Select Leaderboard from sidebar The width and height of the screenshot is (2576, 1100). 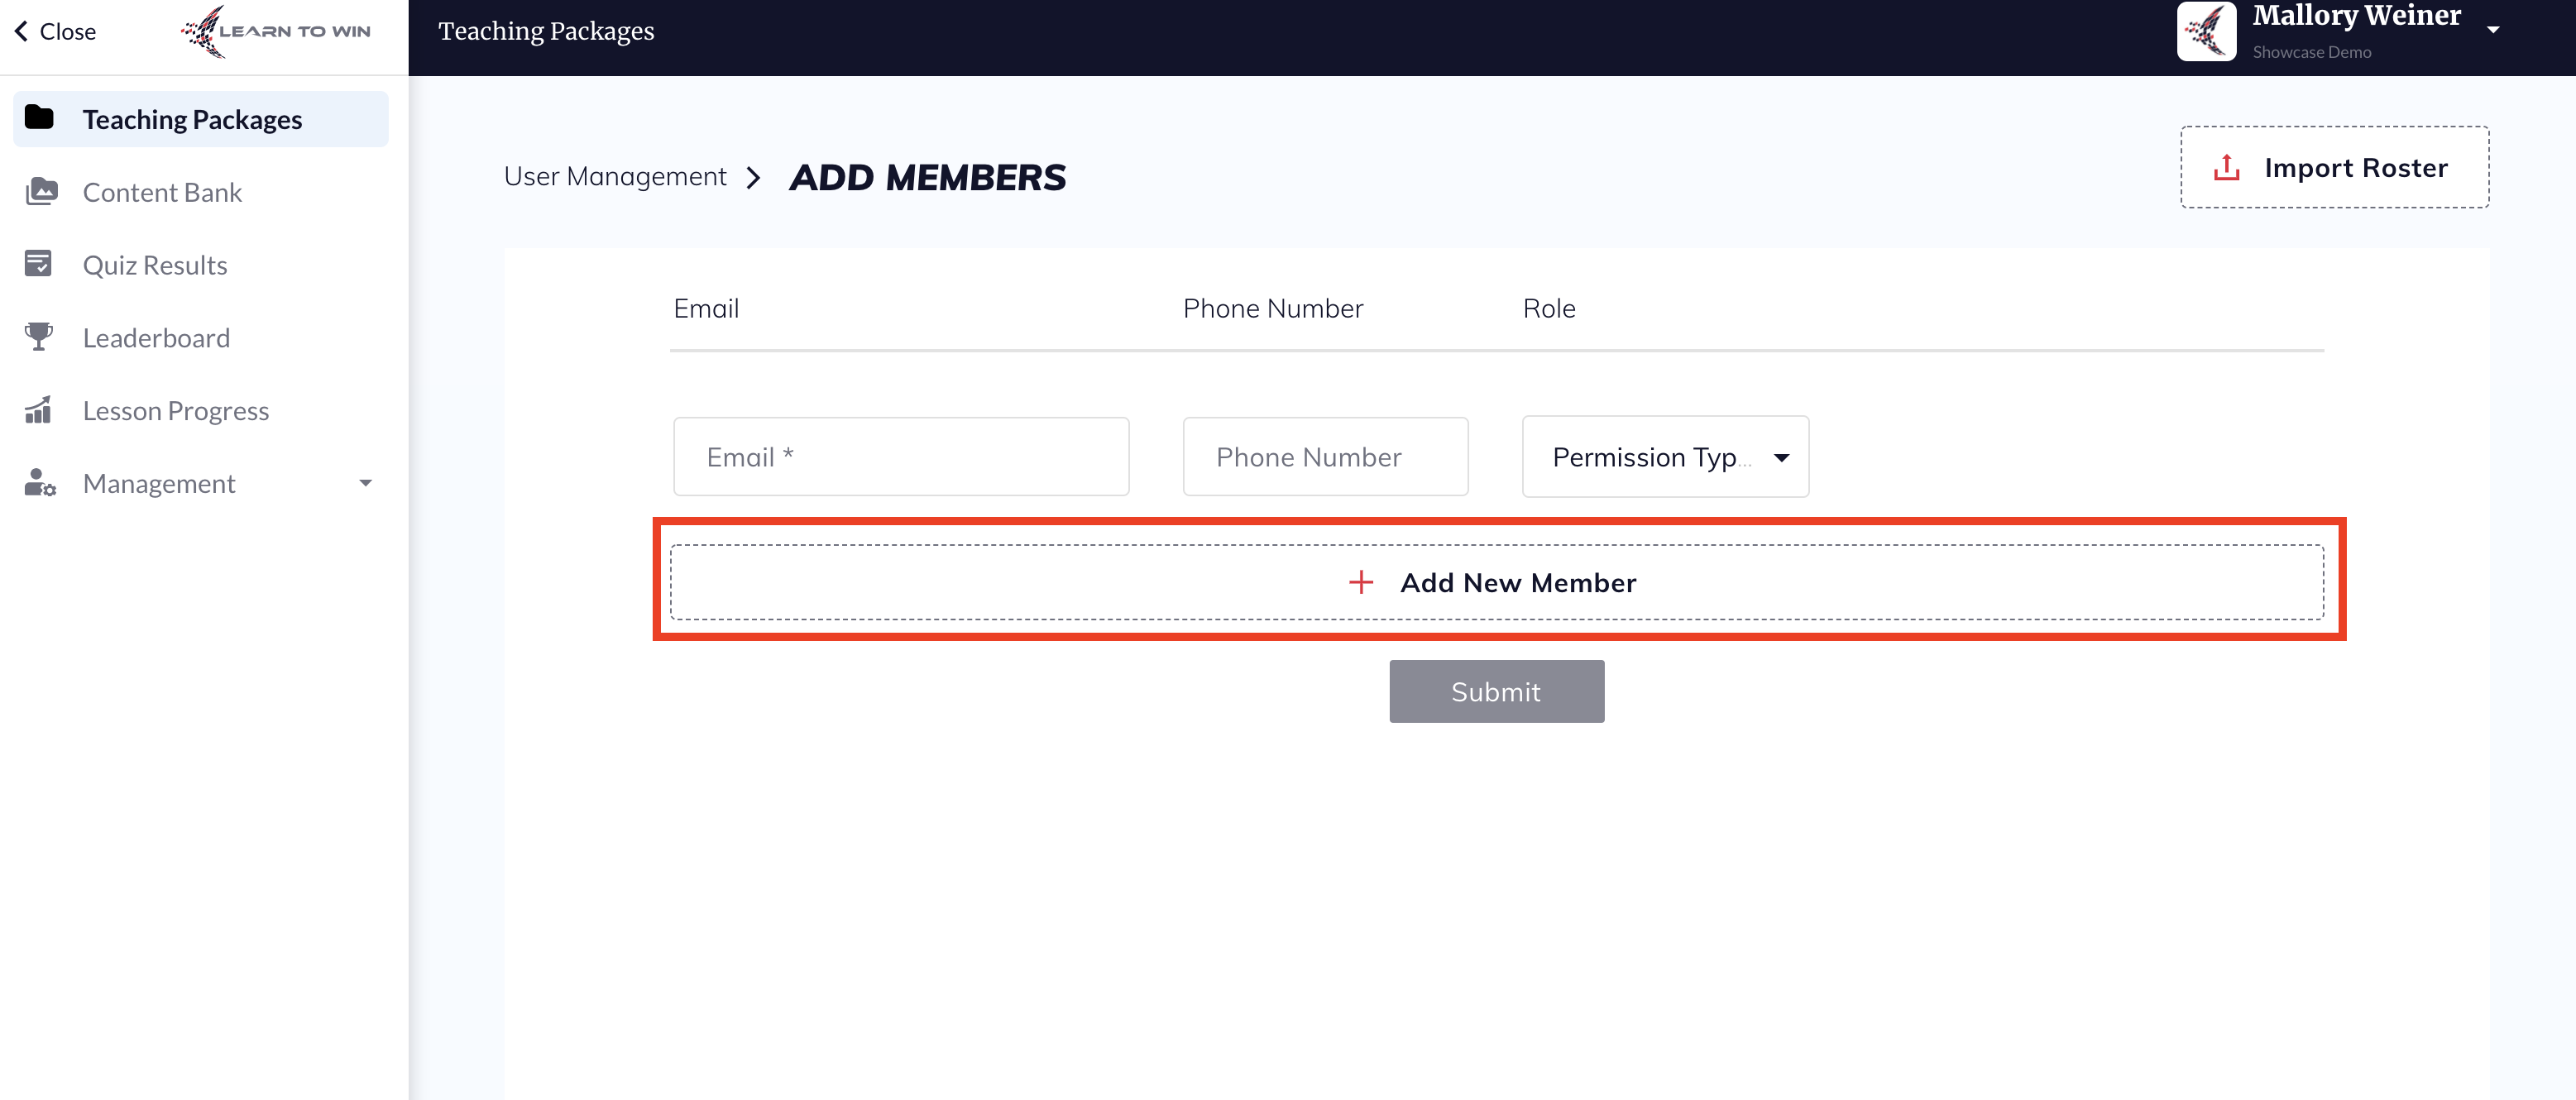point(201,338)
